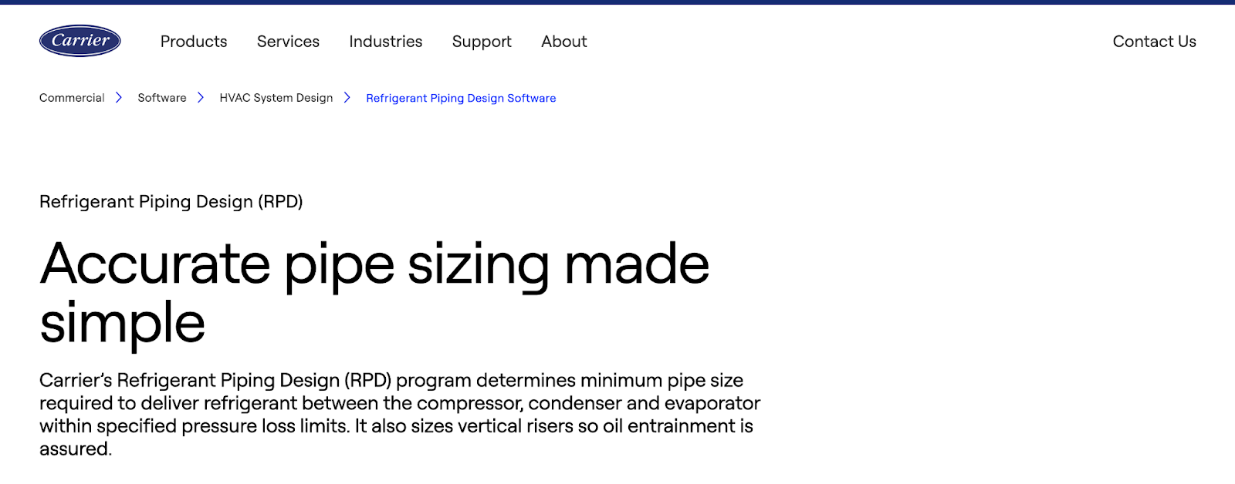
Task: Click 'Refrigerant Piping Design (RPD)' subtitle
Action: (x=171, y=202)
